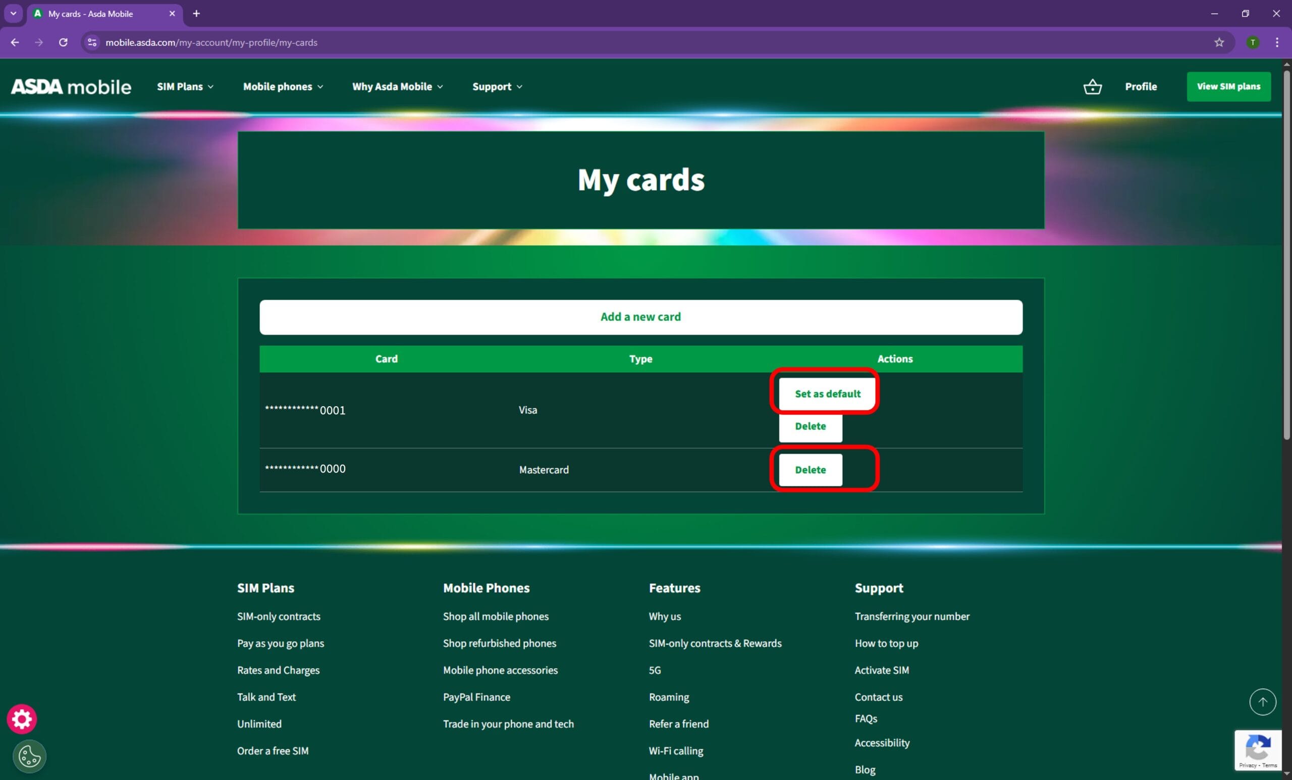Delete the Visa card ending 0001
This screenshot has height=780, width=1292.
tap(810, 426)
